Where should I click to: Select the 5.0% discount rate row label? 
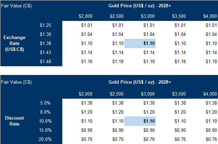click(x=46, y=103)
